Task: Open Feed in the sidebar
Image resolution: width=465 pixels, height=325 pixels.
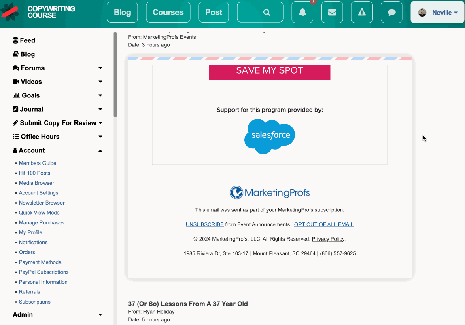Action: [x=28, y=40]
